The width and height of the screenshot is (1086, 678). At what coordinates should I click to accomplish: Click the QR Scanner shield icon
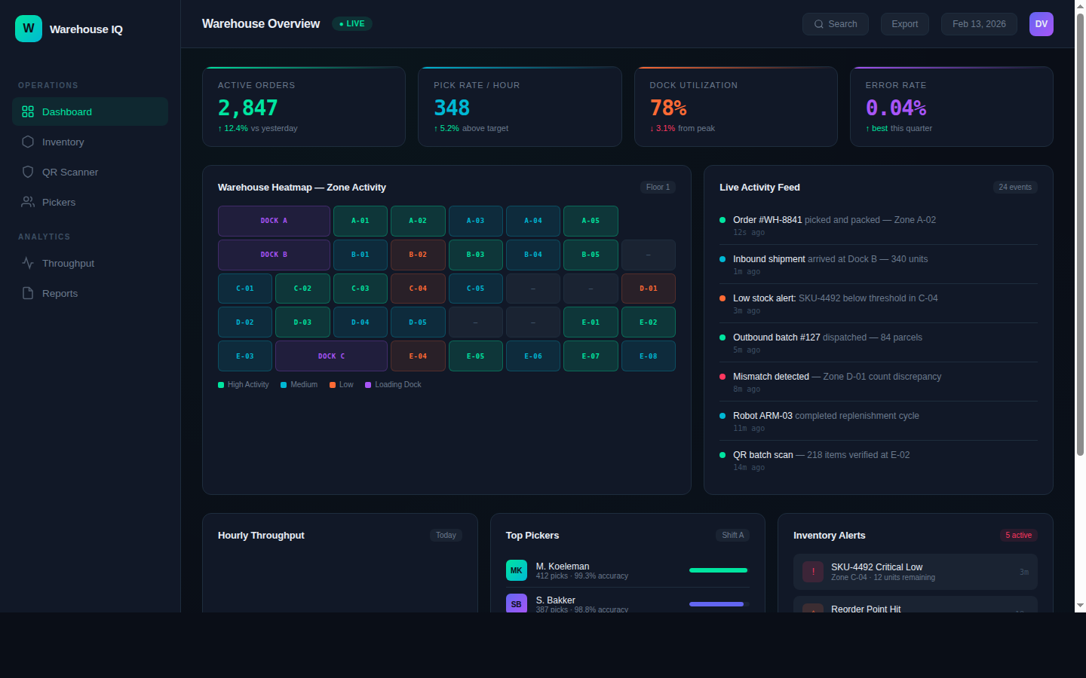(x=28, y=172)
